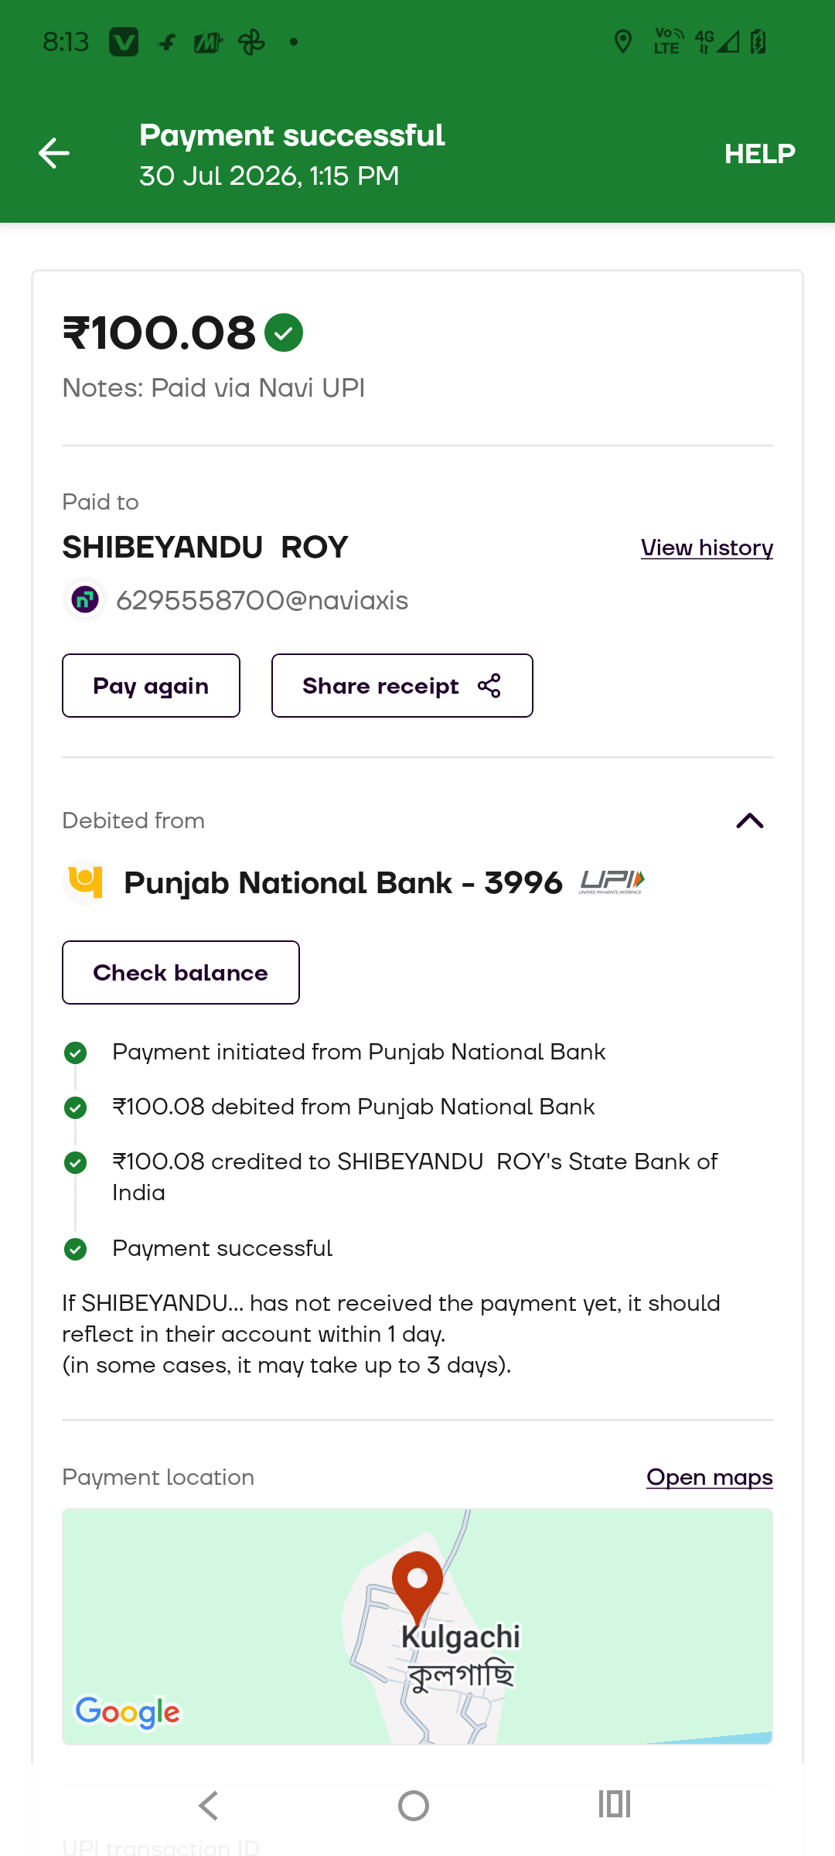Open View history link
This screenshot has height=1856, width=835.
pos(707,548)
